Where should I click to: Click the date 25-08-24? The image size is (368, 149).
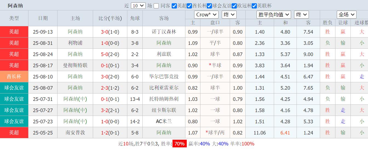[x=43, y=54]
